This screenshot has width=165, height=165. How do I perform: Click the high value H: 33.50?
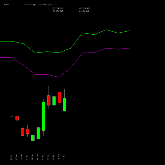(84, 9)
